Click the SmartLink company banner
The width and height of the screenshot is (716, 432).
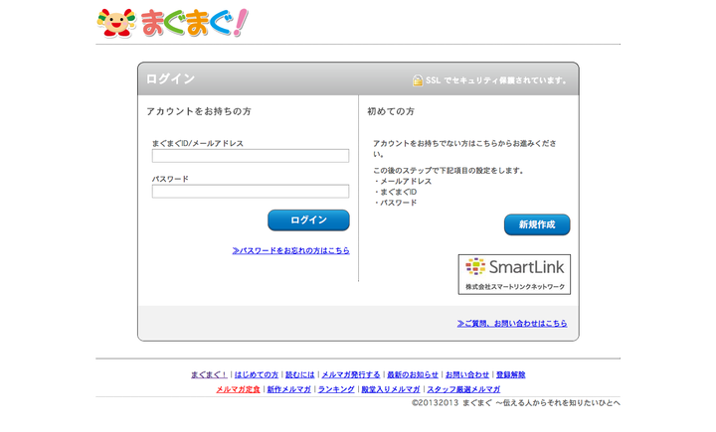pyautogui.click(x=514, y=274)
